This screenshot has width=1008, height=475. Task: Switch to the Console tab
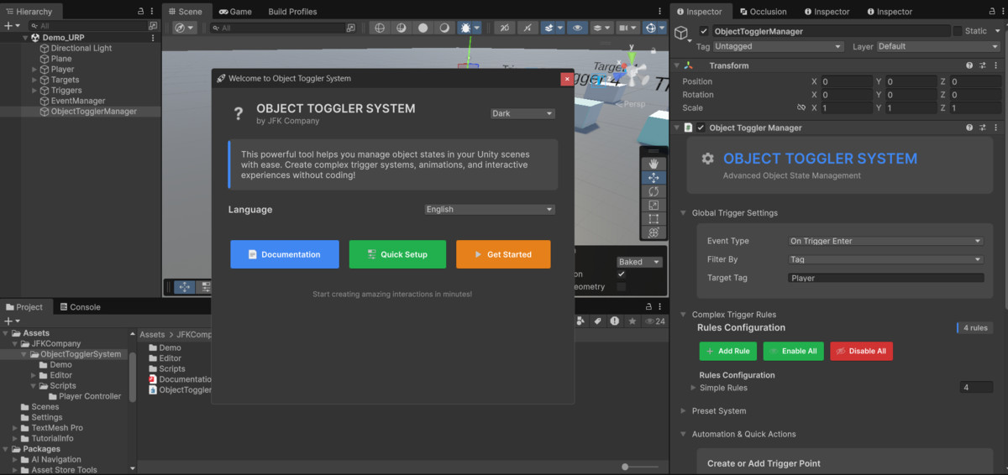tap(79, 307)
